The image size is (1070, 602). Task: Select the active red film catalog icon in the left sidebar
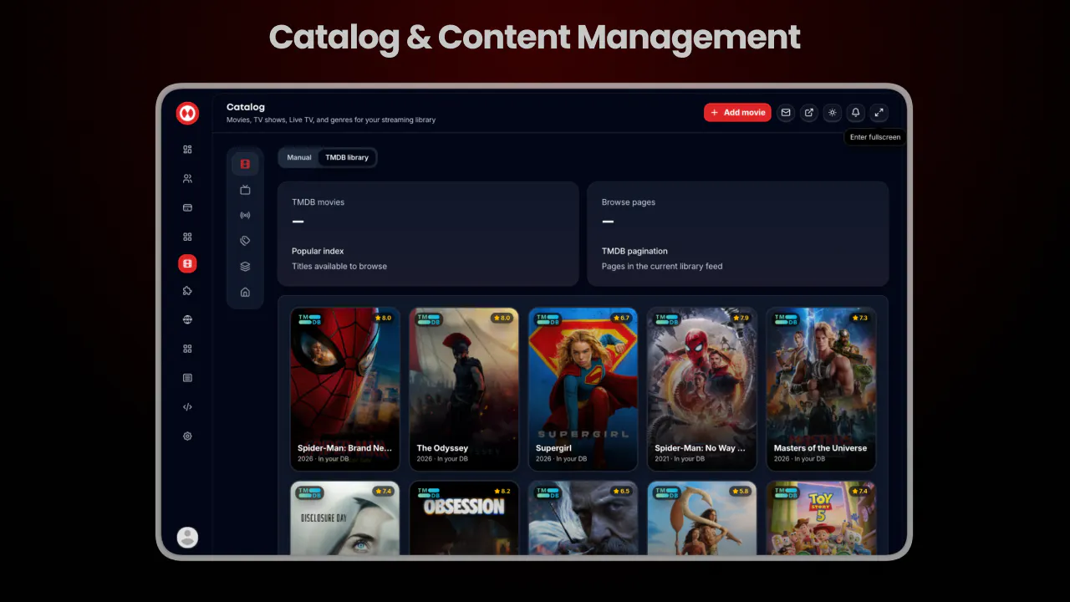click(187, 263)
